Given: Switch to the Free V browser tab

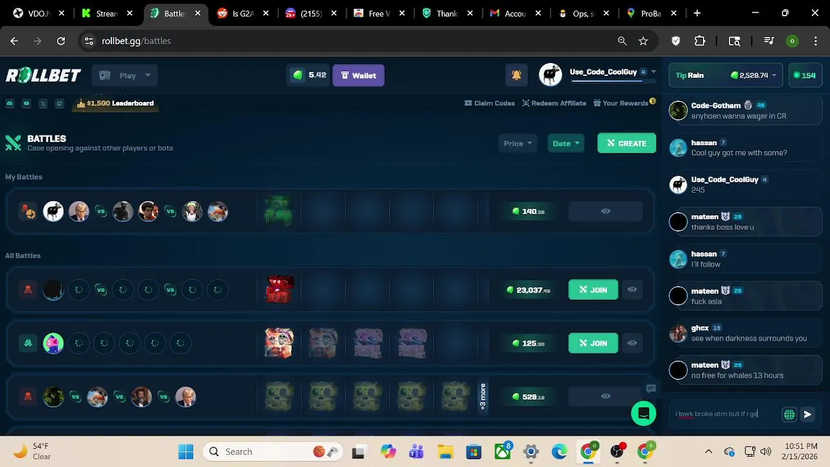Looking at the screenshot, I should 379,13.
